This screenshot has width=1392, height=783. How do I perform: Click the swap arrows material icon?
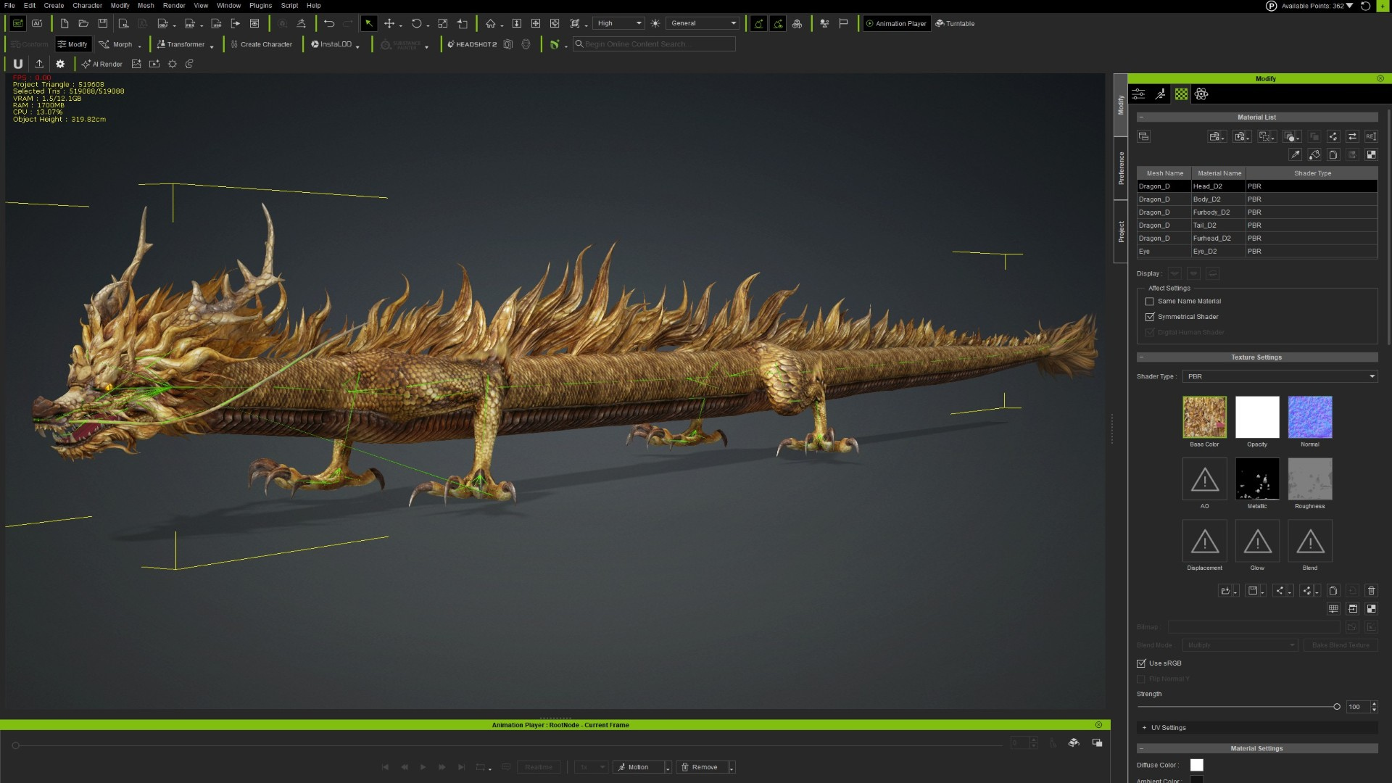pos(1352,136)
